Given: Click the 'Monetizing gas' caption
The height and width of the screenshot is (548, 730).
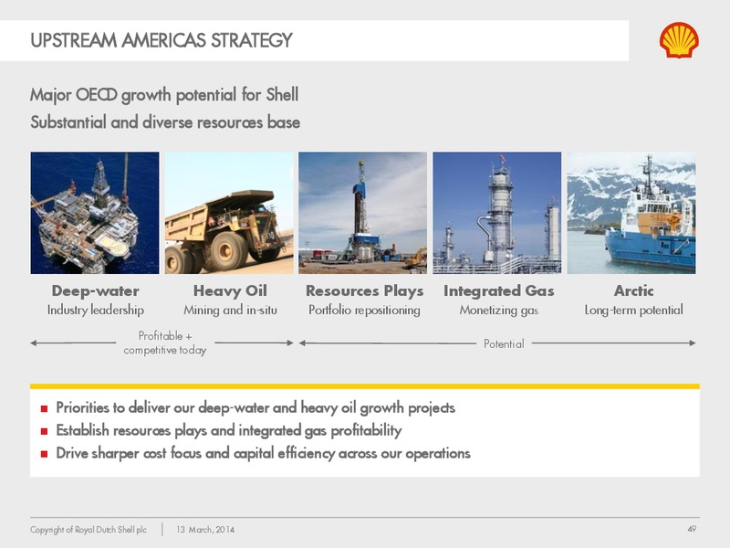Looking at the screenshot, I should click(498, 310).
